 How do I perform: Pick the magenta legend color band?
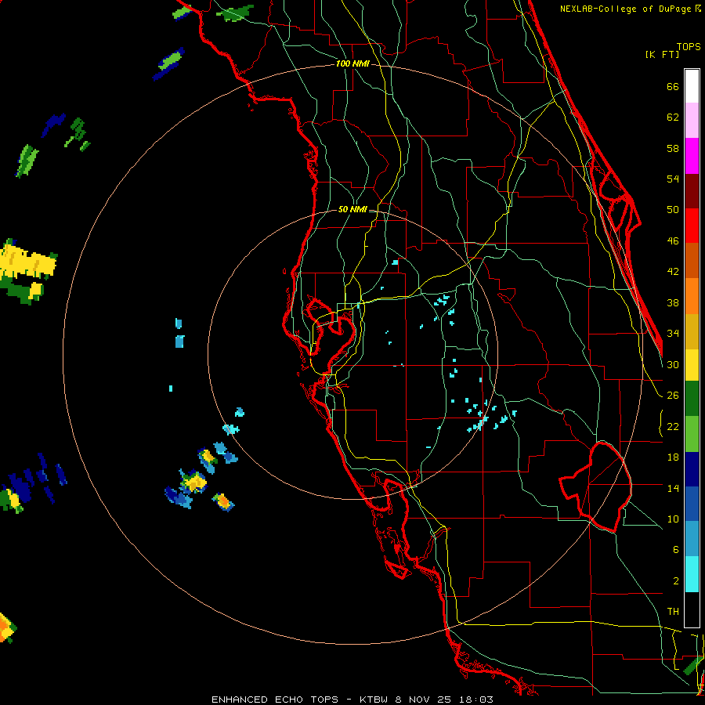(692, 156)
